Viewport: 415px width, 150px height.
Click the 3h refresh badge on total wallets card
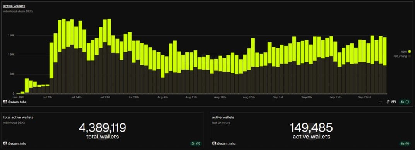tap(196, 144)
